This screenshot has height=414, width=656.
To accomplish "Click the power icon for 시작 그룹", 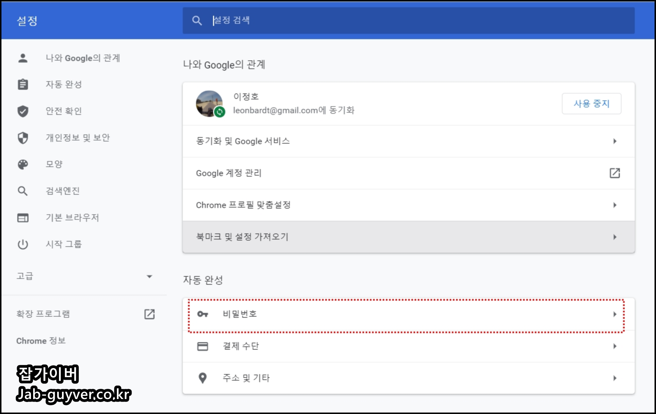I will click(23, 244).
